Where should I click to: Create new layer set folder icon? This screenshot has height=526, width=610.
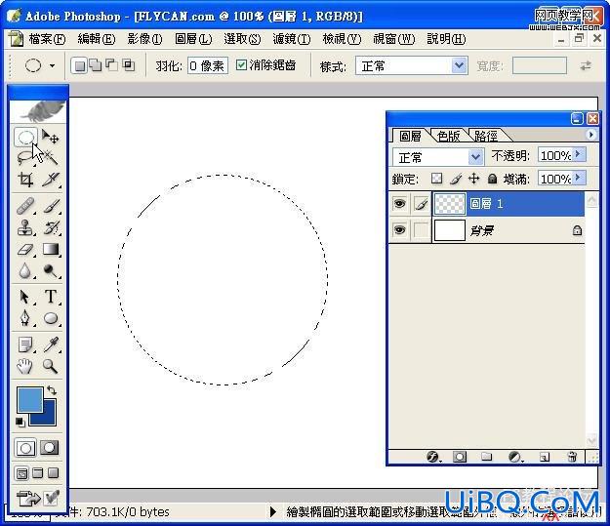tap(486, 457)
